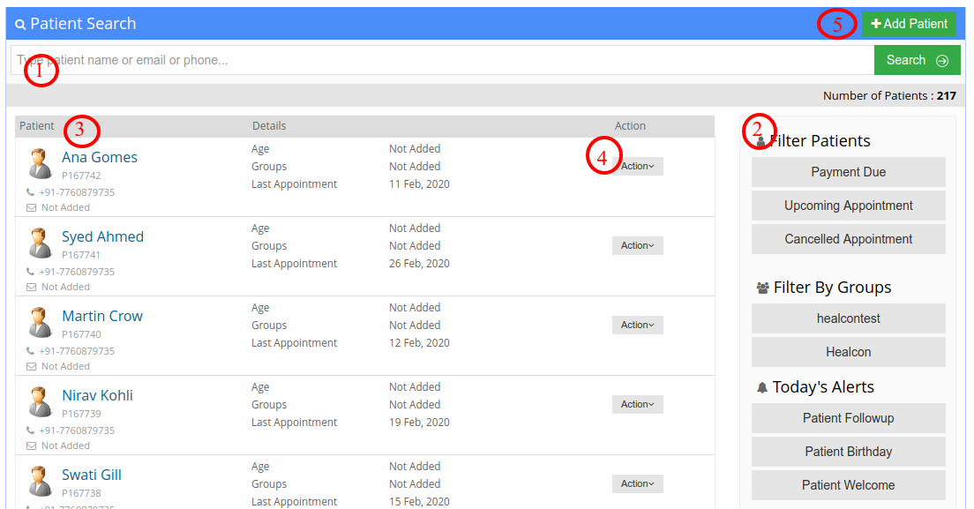Click phone icon beside Ana Gomes' number
Image resolution: width=974 pixels, height=509 pixels.
point(30,192)
